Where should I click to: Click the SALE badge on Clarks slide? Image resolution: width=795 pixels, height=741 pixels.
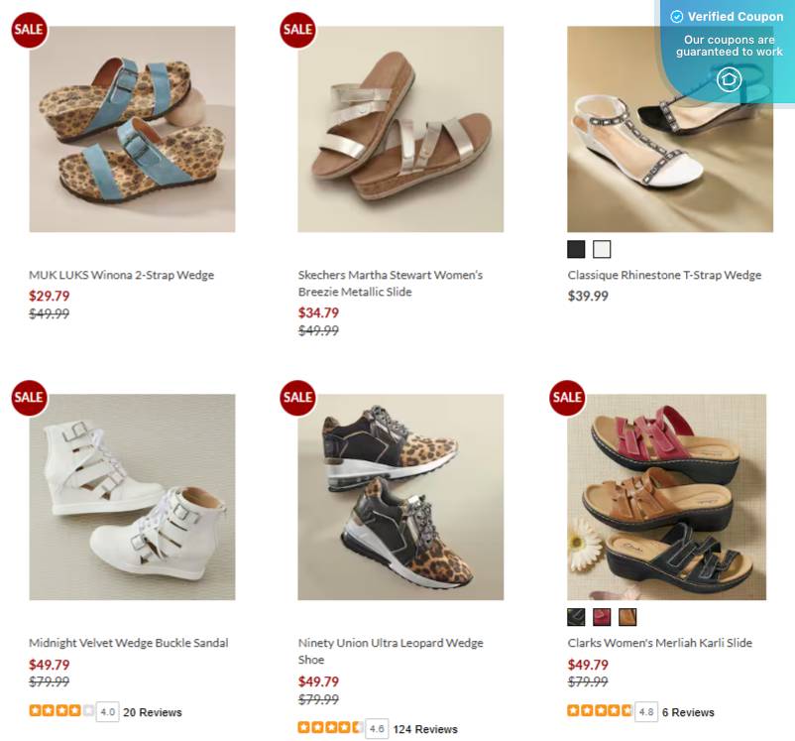[x=567, y=397]
